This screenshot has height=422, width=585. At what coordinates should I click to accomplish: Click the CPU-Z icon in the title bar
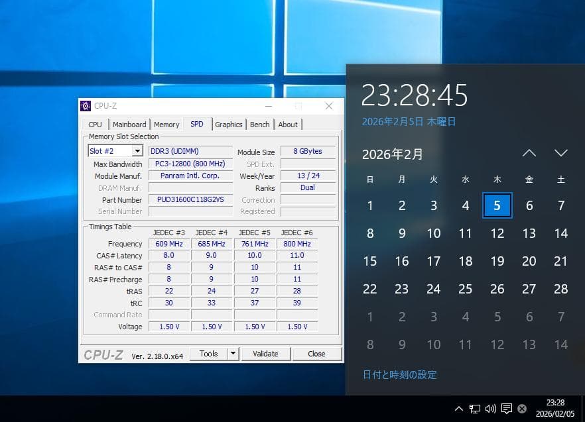point(85,105)
